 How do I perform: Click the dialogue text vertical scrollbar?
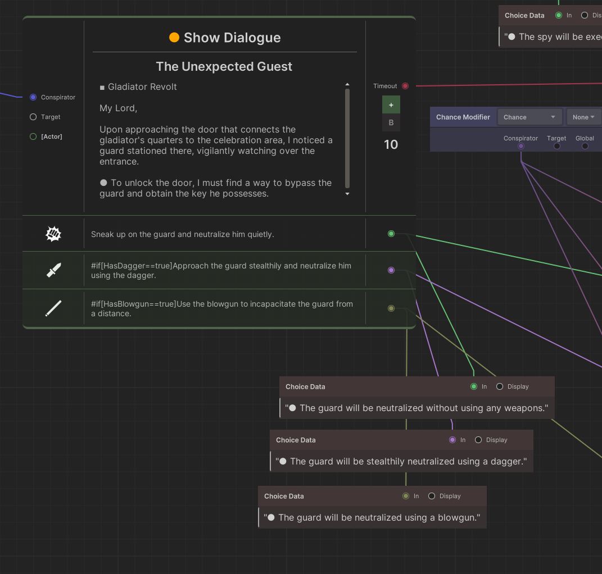(347, 138)
